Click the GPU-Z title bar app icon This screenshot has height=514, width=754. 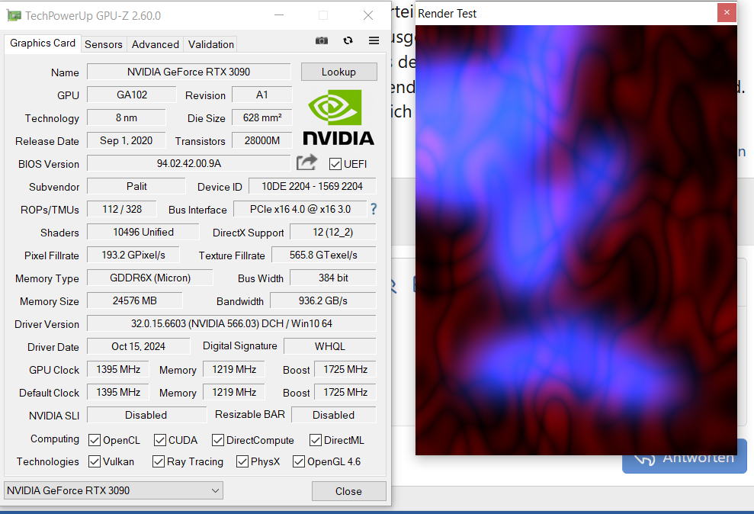pos(14,15)
